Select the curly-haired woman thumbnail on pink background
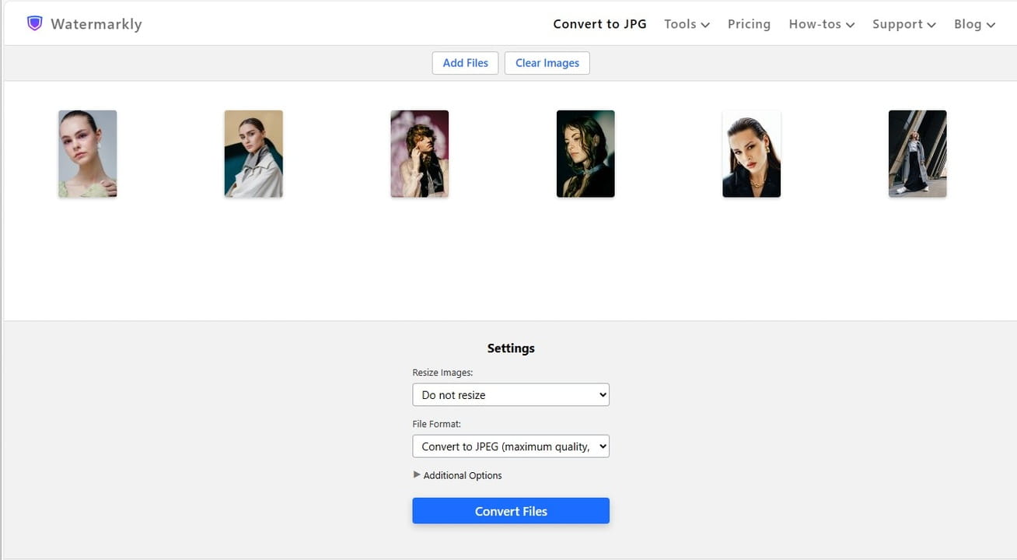This screenshot has width=1017, height=560. pyautogui.click(x=420, y=154)
